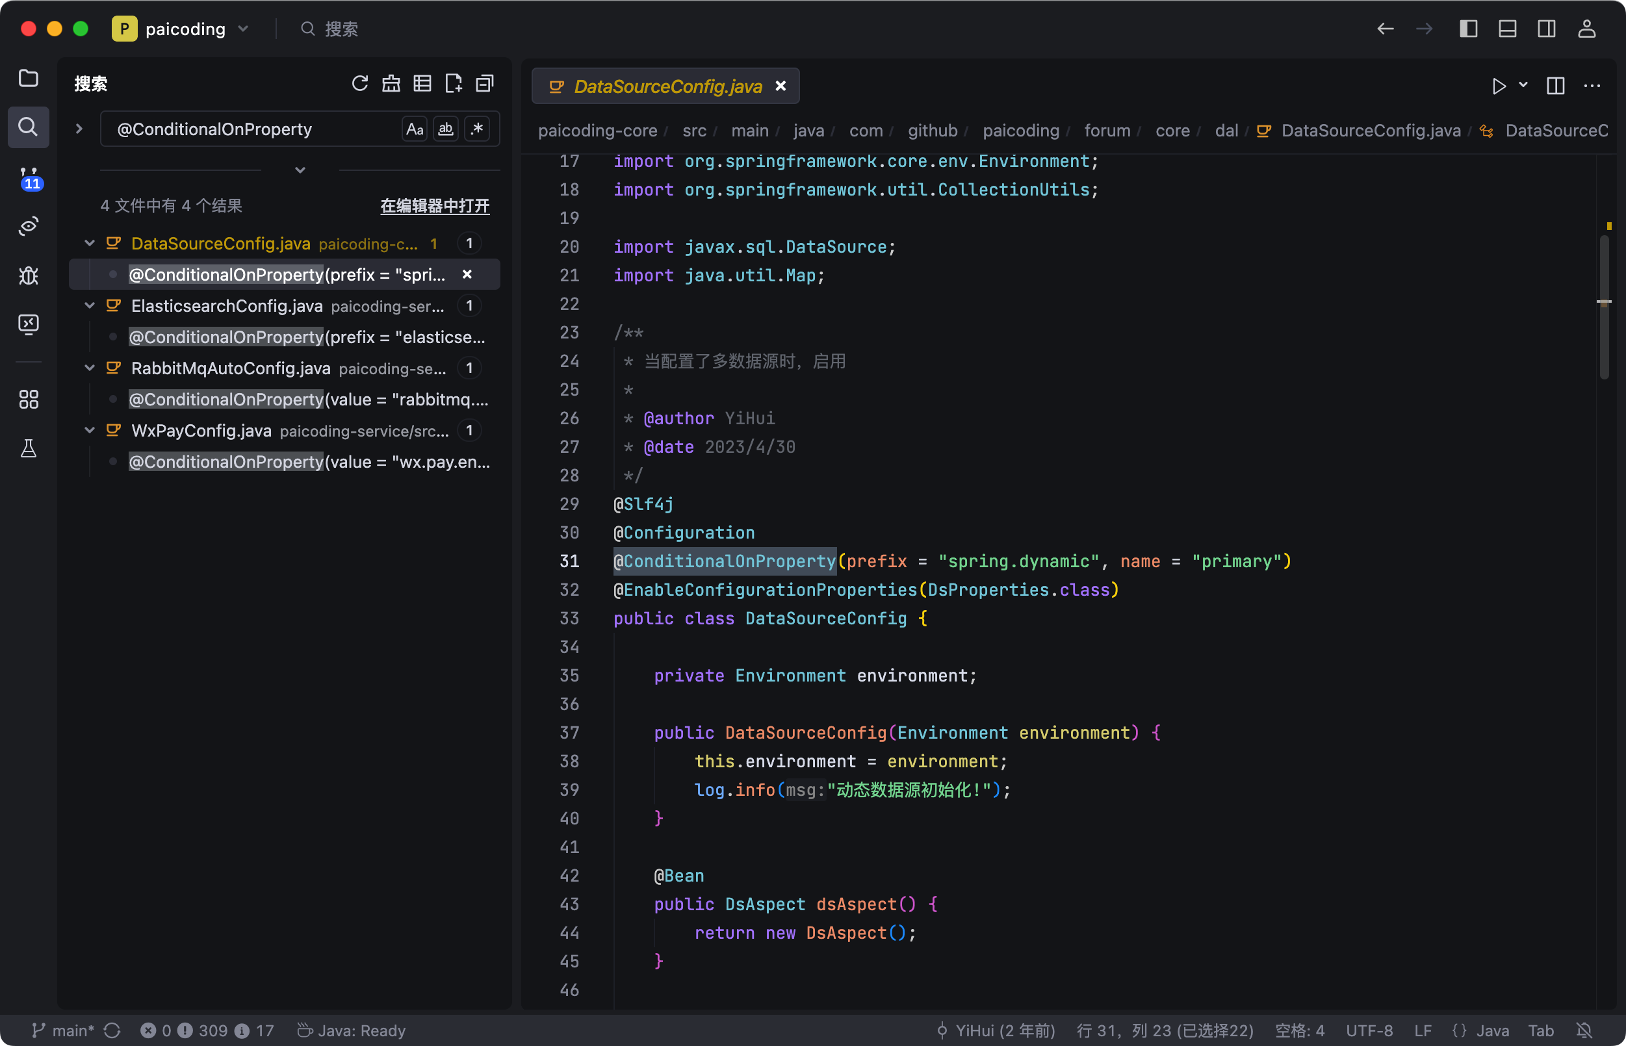The height and width of the screenshot is (1046, 1626).
Task: Select DataSourceConfig.java editor tab
Action: [667, 86]
